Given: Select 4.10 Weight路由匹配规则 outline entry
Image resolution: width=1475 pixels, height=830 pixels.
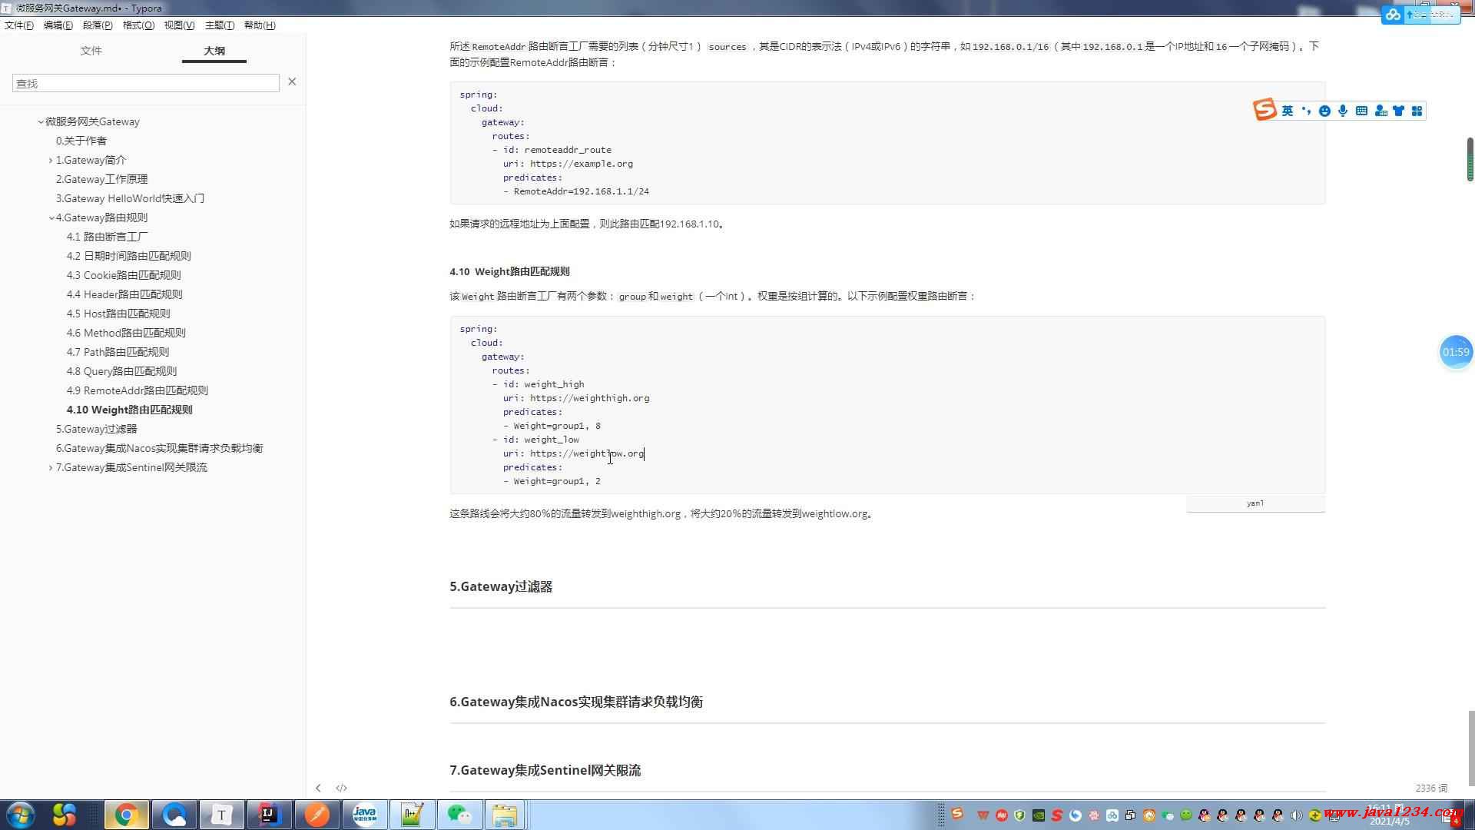Looking at the screenshot, I should (x=130, y=410).
